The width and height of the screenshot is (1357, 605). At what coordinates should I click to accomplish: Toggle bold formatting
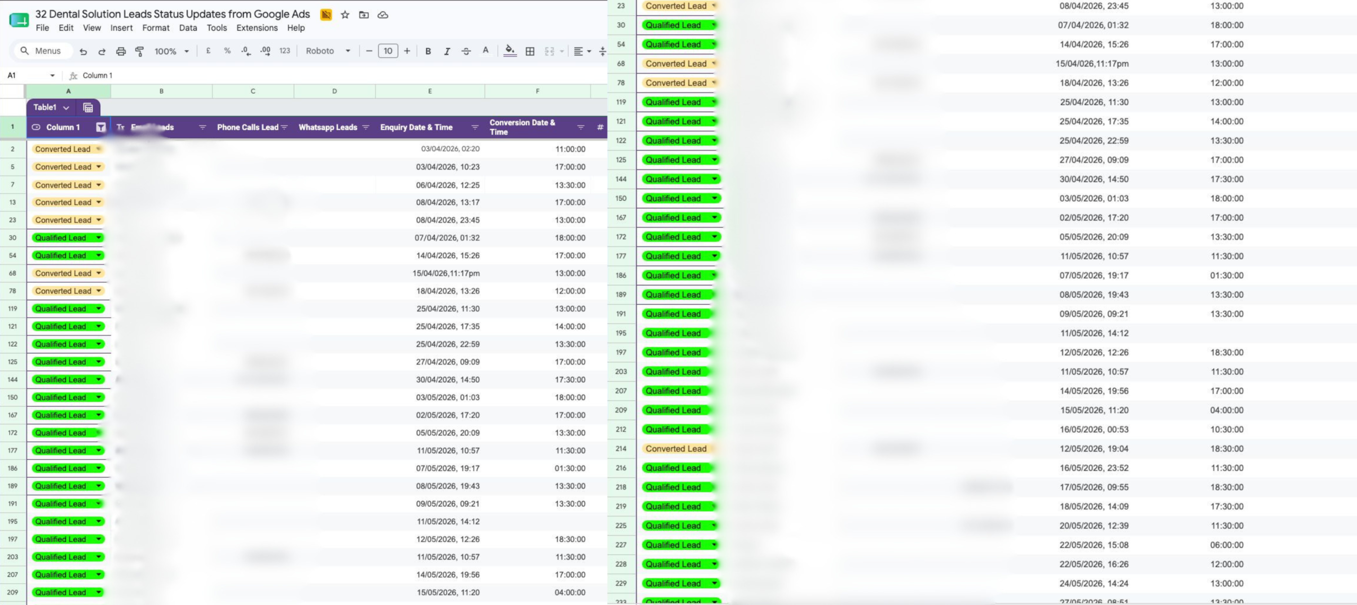click(428, 51)
